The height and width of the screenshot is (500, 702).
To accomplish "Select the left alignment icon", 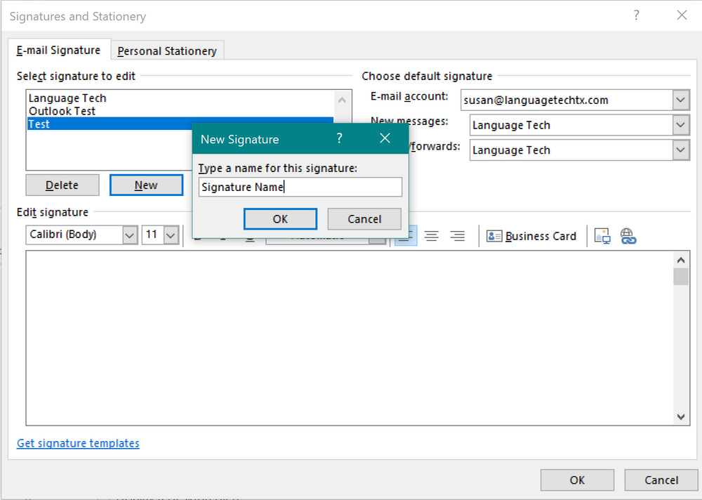I will click(x=405, y=236).
